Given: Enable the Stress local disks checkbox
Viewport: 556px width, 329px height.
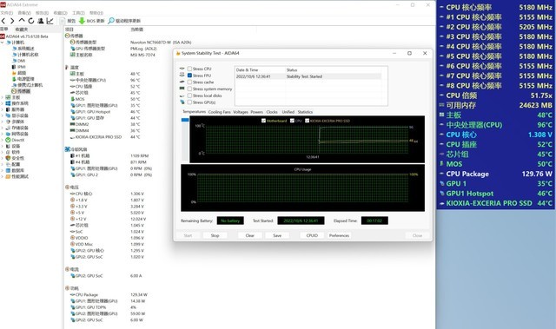Looking at the screenshot, I should pos(189,95).
